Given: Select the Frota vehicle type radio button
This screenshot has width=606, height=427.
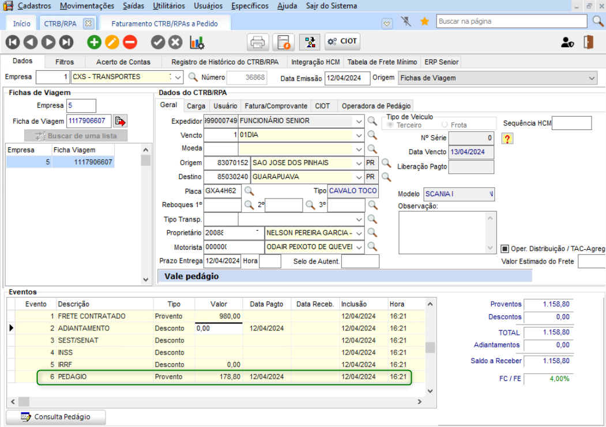Looking at the screenshot, I should click(x=444, y=125).
